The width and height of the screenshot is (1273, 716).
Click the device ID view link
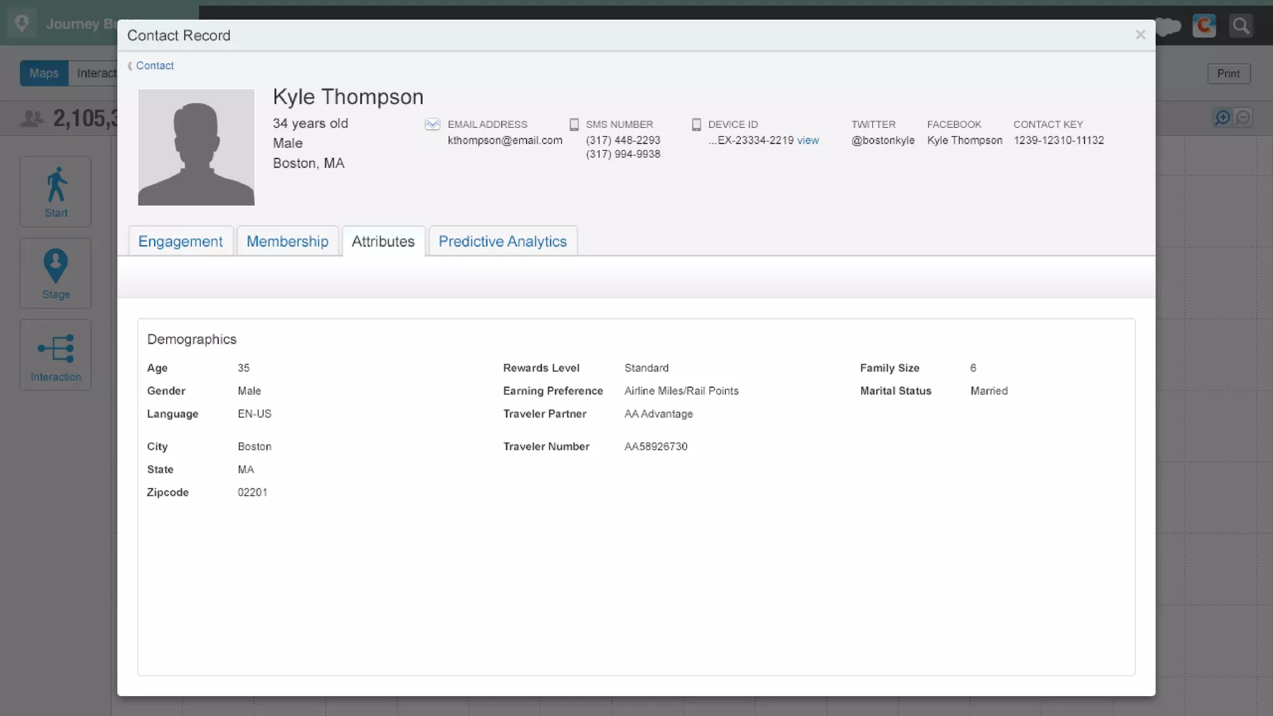pyautogui.click(x=807, y=140)
